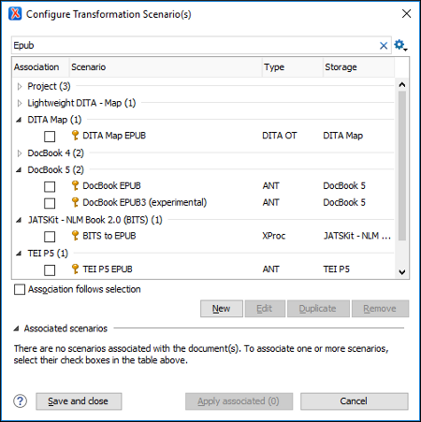Collapse the Associated scenarios section

16,328
